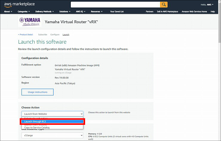Image resolution: width=221 pixels, height=141 pixels.
Task: Click the Rev.19.00.08 software version text
Action: click(x=62, y=78)
